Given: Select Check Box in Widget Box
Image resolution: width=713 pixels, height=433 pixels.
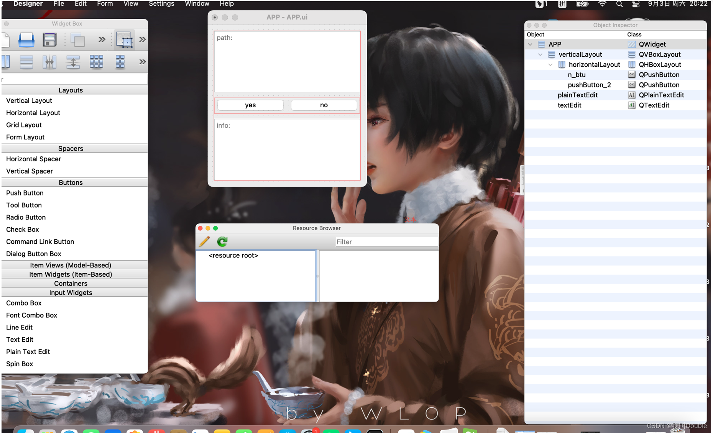Looking at the screenshot, I should (23, 230).
